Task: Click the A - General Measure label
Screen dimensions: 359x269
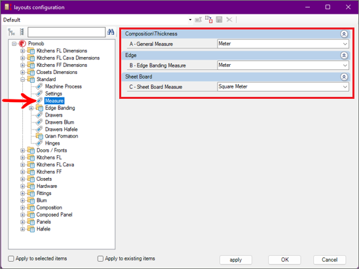Action: click(151, 44)
